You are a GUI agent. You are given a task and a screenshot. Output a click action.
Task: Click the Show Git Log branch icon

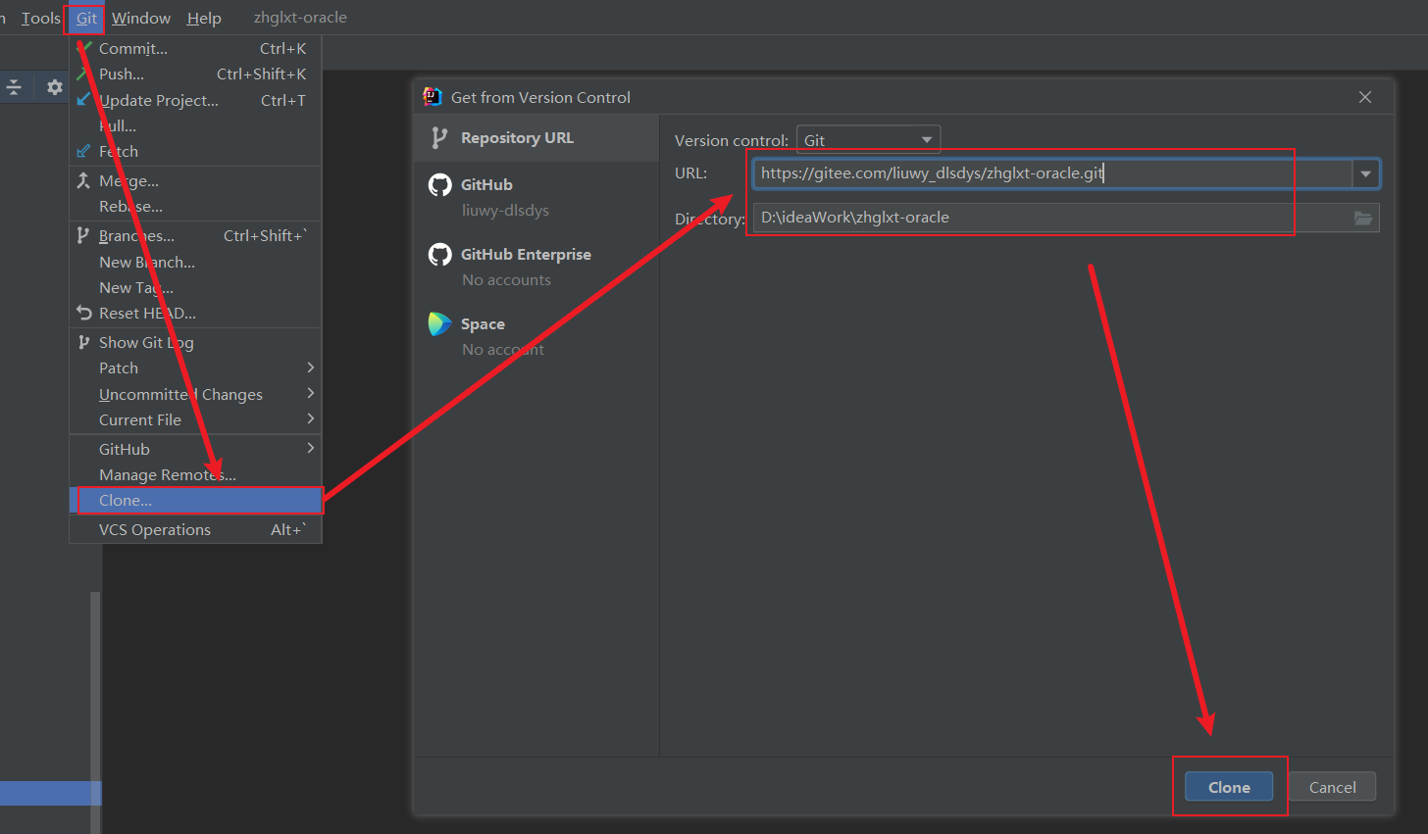coord(83,342)
